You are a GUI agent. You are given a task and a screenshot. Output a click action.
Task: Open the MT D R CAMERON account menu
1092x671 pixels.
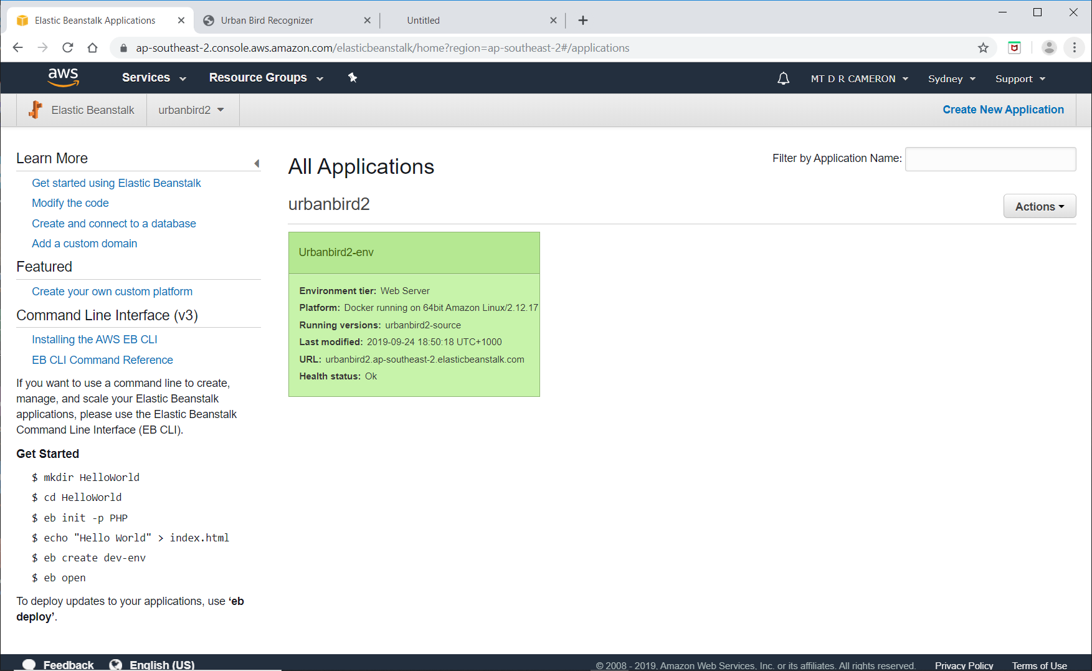tap(859, 79)
